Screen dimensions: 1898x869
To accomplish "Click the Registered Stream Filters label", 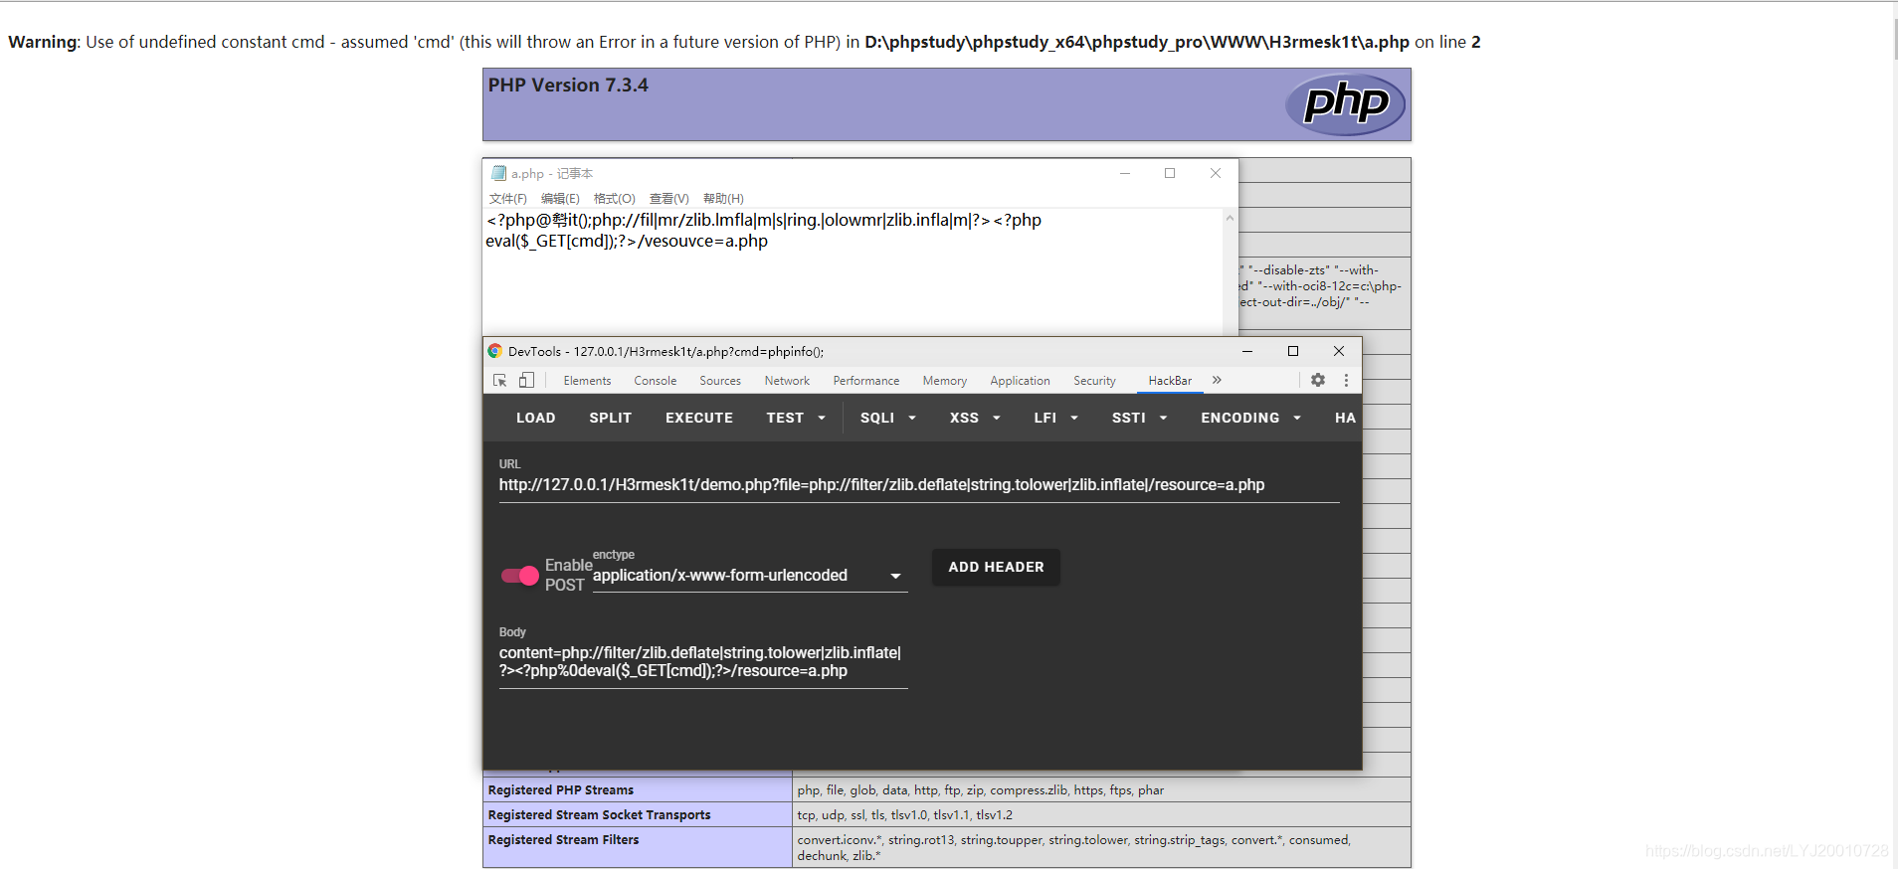I will click(x=563, y=840).
